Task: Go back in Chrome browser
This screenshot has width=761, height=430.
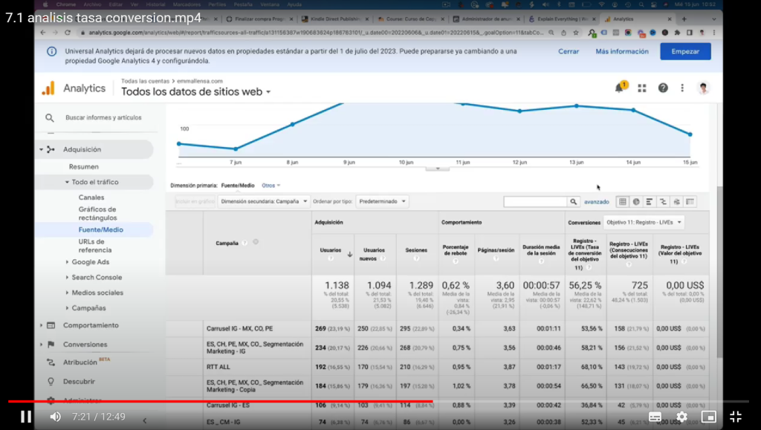Action: (x=42, y=33)
